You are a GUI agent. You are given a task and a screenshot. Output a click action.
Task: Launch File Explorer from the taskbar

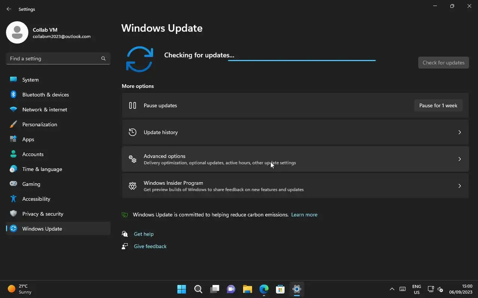pos(248,289)
